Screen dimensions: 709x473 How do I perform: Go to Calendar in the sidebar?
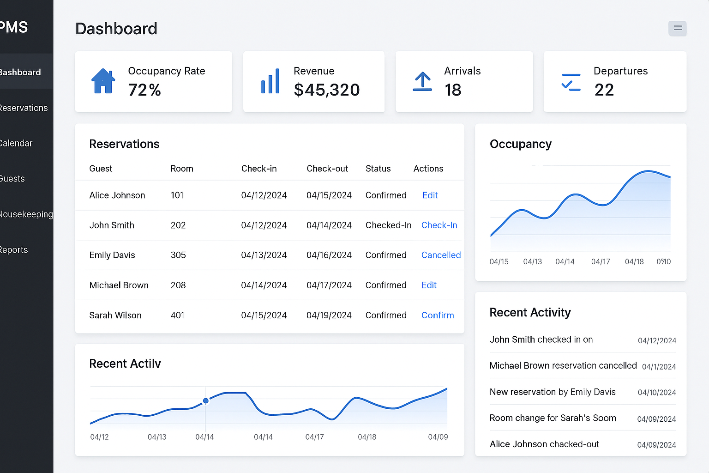tap(17, 143)
